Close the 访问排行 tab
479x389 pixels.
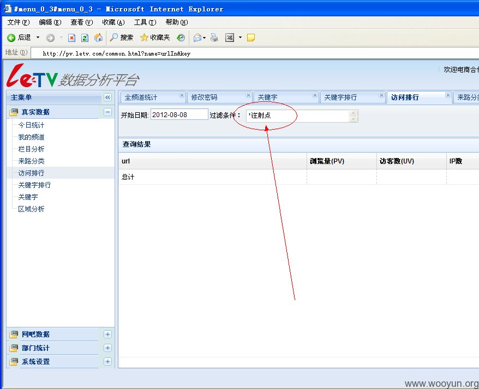(448, 95)
